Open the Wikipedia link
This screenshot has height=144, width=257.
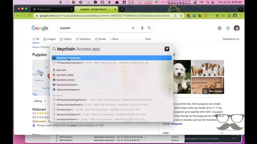click(x=177, y=124)
